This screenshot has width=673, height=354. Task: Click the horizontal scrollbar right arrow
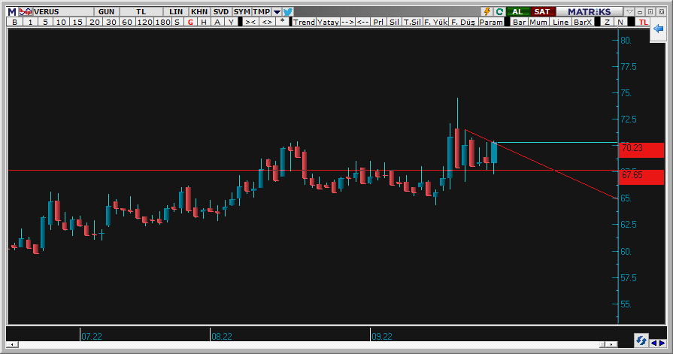click(x=611, y=344)
